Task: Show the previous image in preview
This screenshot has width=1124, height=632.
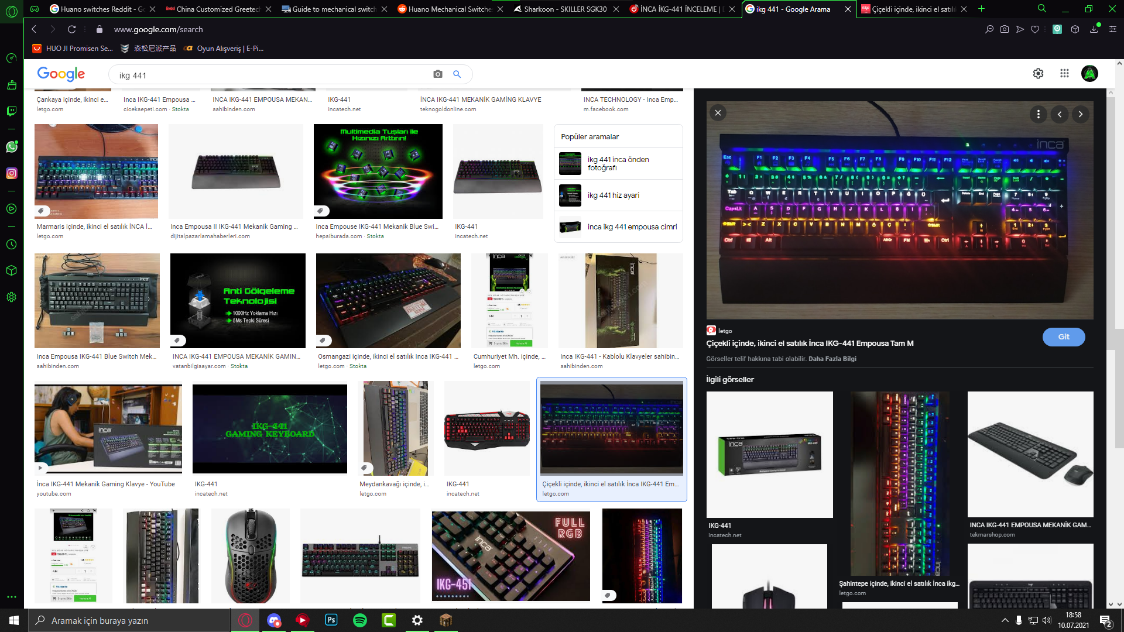Action: pyautogui.click(x=1060, y=114)
